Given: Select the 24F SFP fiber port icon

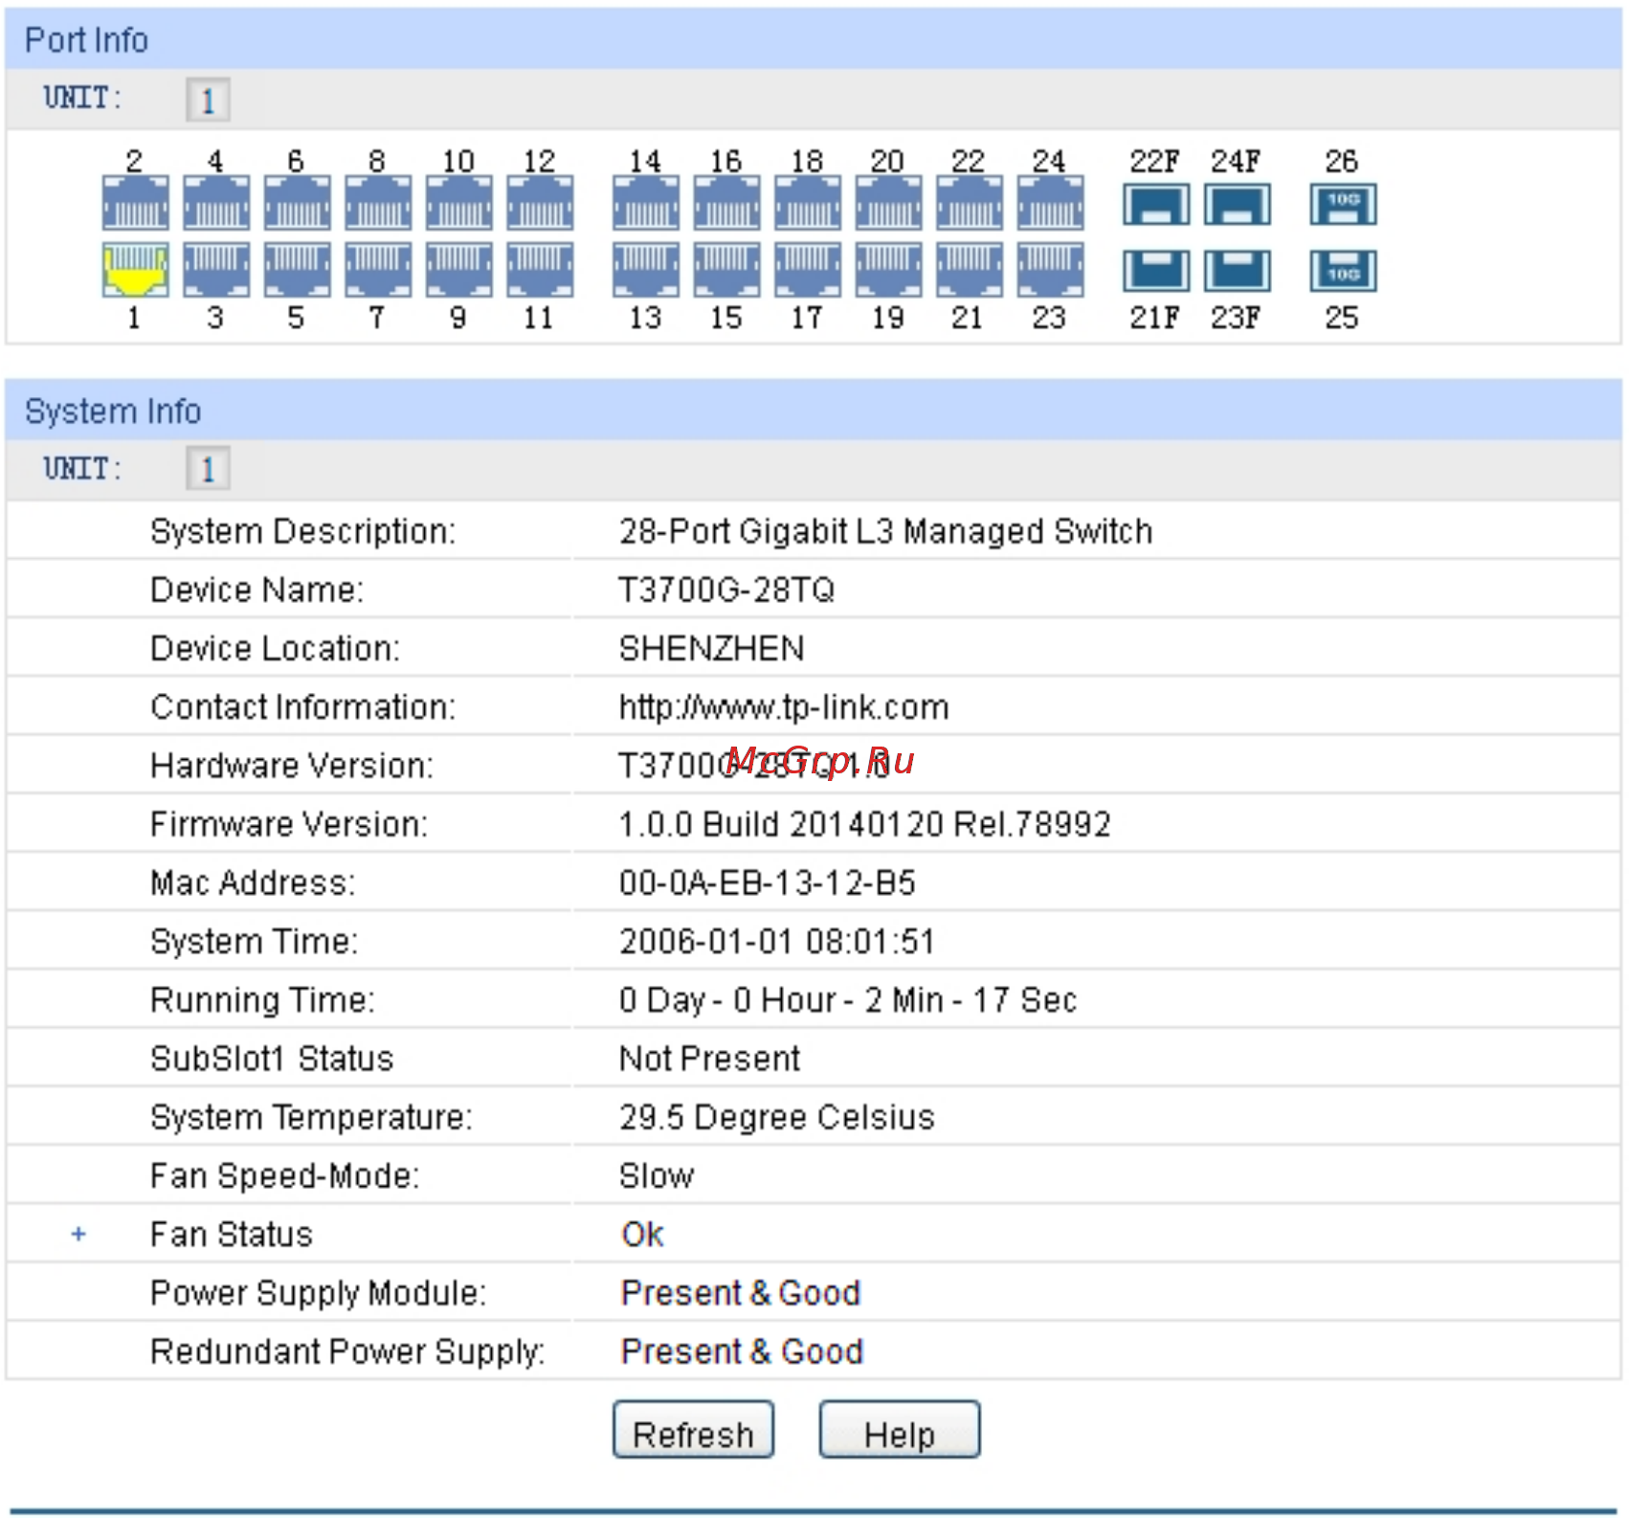Looking at the screenshot, I should tap(1237, 205).
